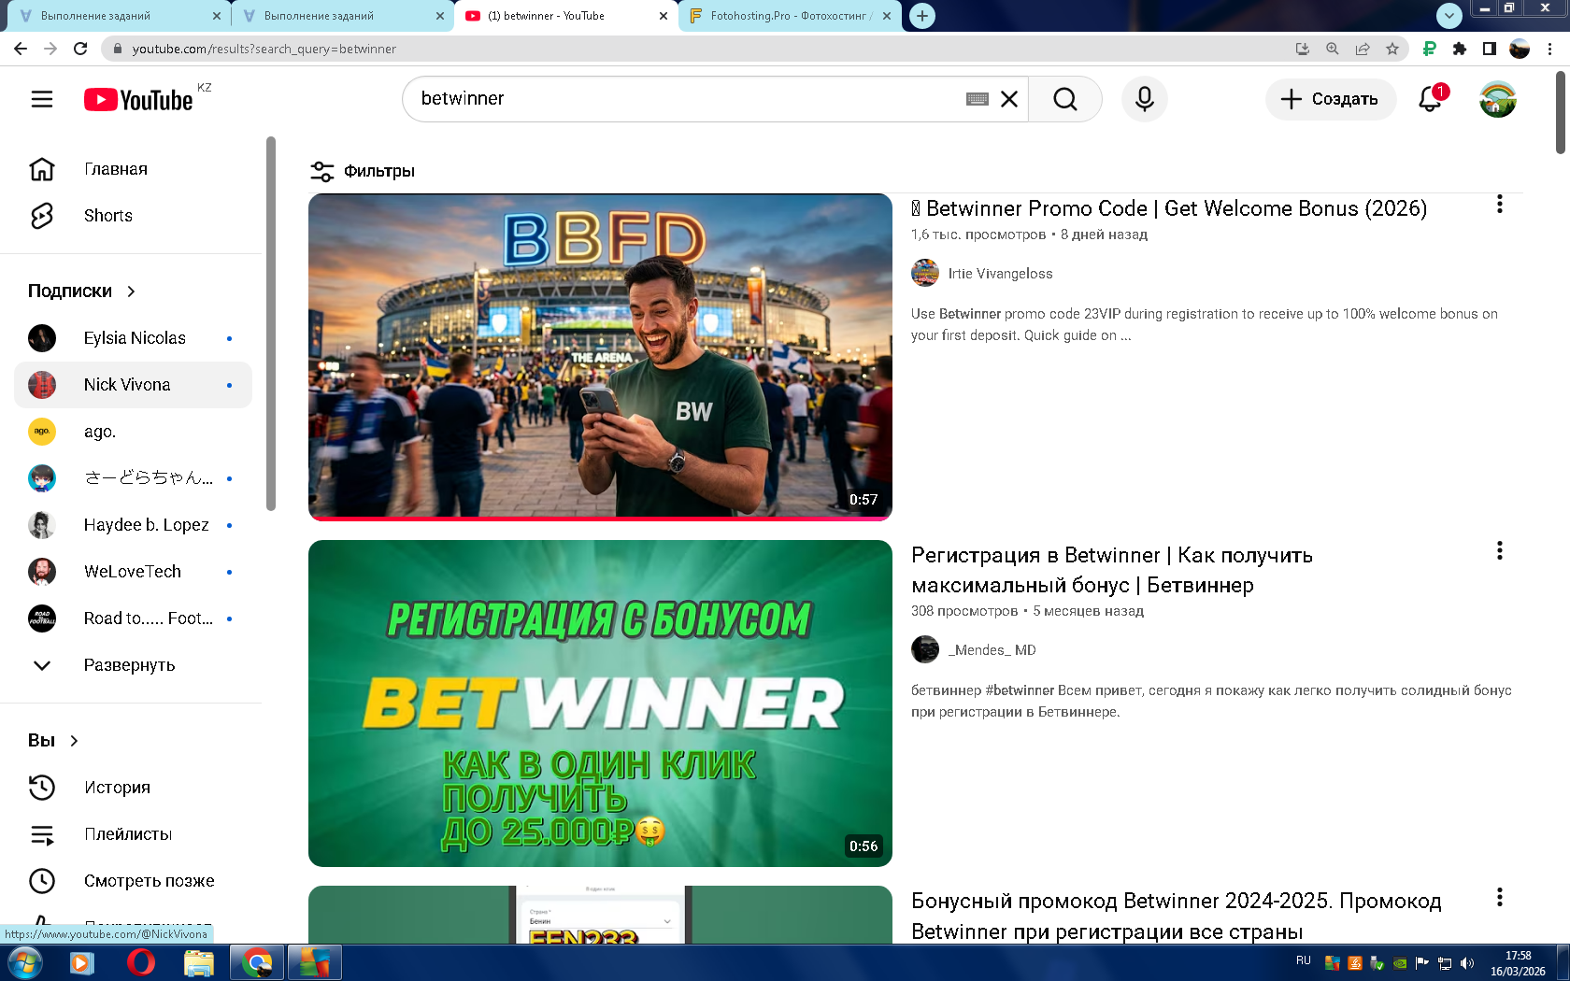Start voice search with microphone icon
1570x981 pixels.
click(1144, 99)
